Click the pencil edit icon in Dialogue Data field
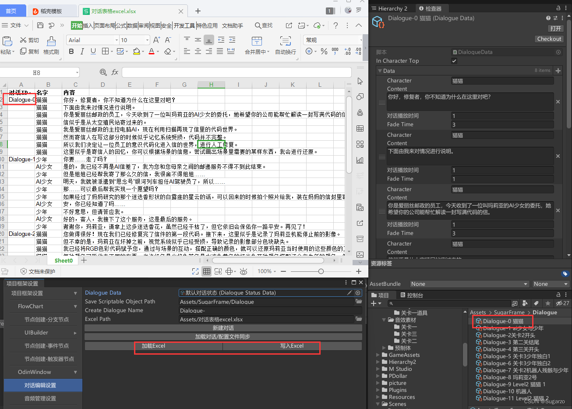 [x=350, y=292]
